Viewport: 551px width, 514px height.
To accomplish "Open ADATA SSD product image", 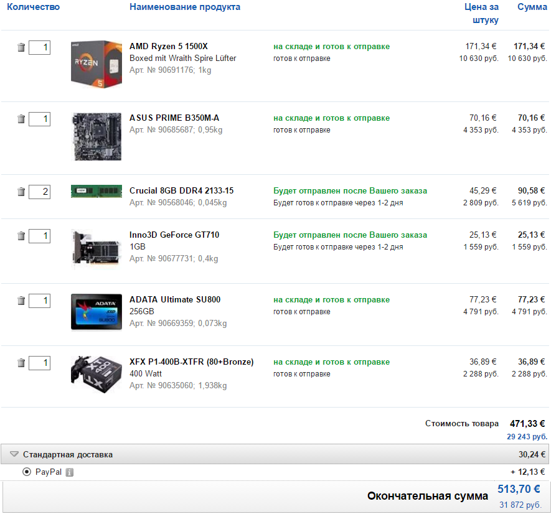I will click(x=97, y=312).
